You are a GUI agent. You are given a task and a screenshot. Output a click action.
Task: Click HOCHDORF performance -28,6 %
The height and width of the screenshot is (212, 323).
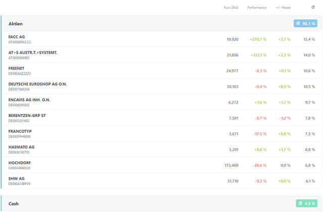point(259,165)
